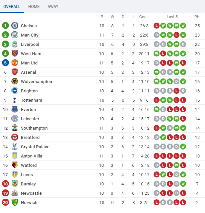
Task: Click the Watford club crest
Action: [x=15, y=165]
